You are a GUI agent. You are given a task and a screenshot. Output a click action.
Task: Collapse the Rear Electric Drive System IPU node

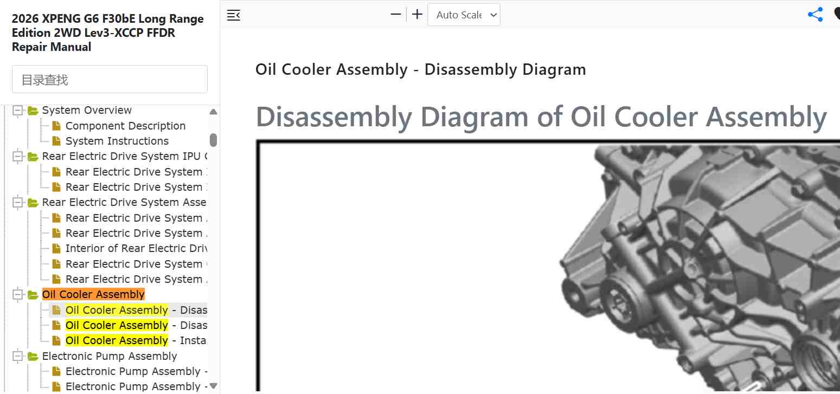[18, 157]
